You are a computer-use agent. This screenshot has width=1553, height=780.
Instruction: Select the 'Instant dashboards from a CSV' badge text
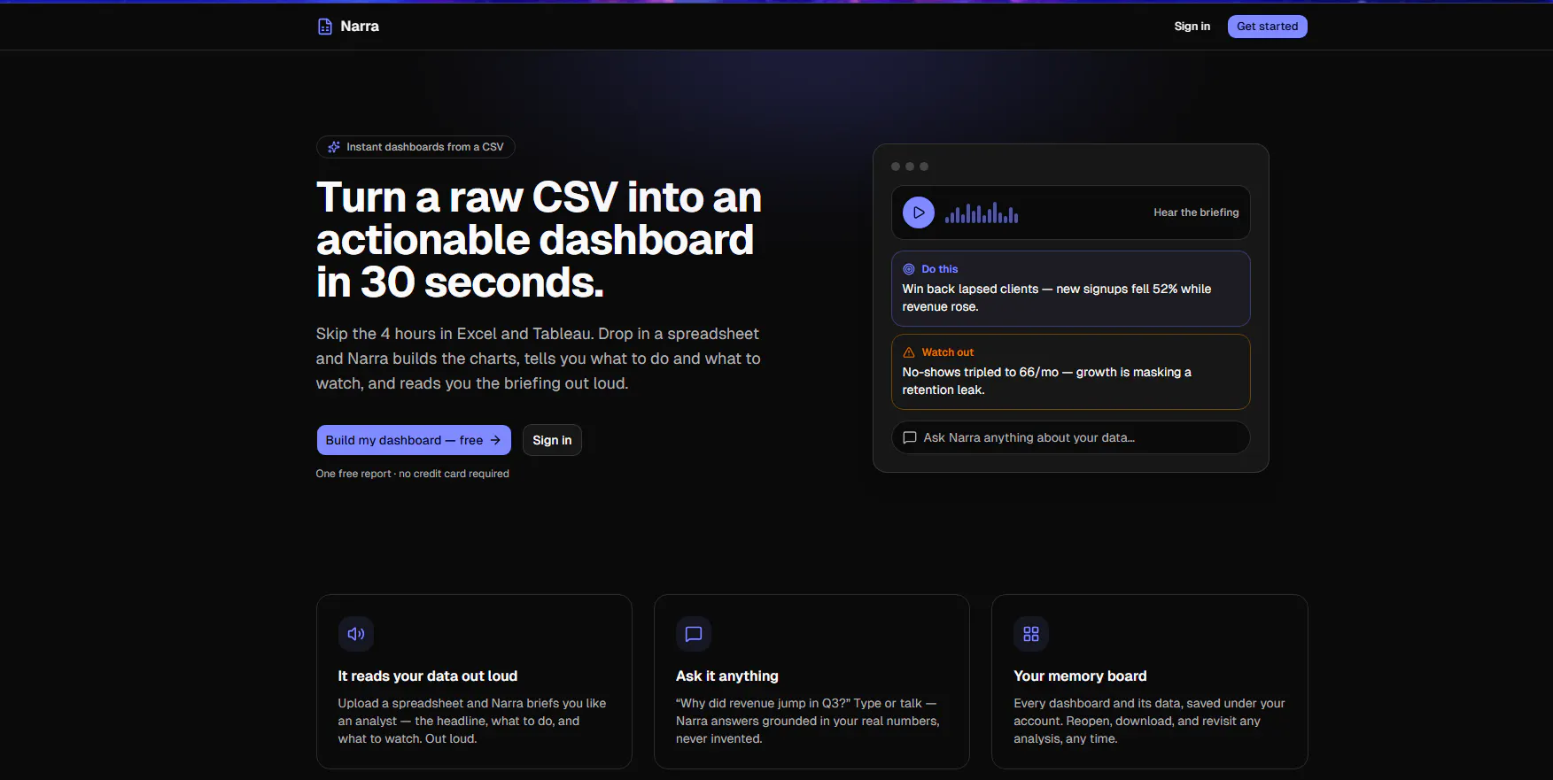425,147
